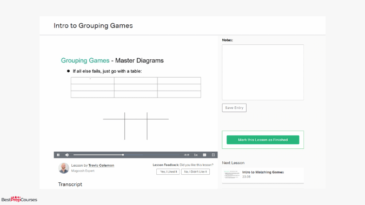Open instructor Travis Coleman's profile link

point(101,165)
